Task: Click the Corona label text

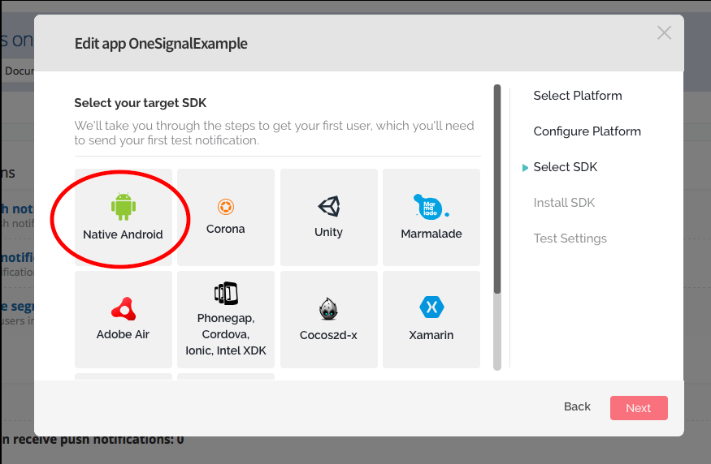Action: pos(225,229)
